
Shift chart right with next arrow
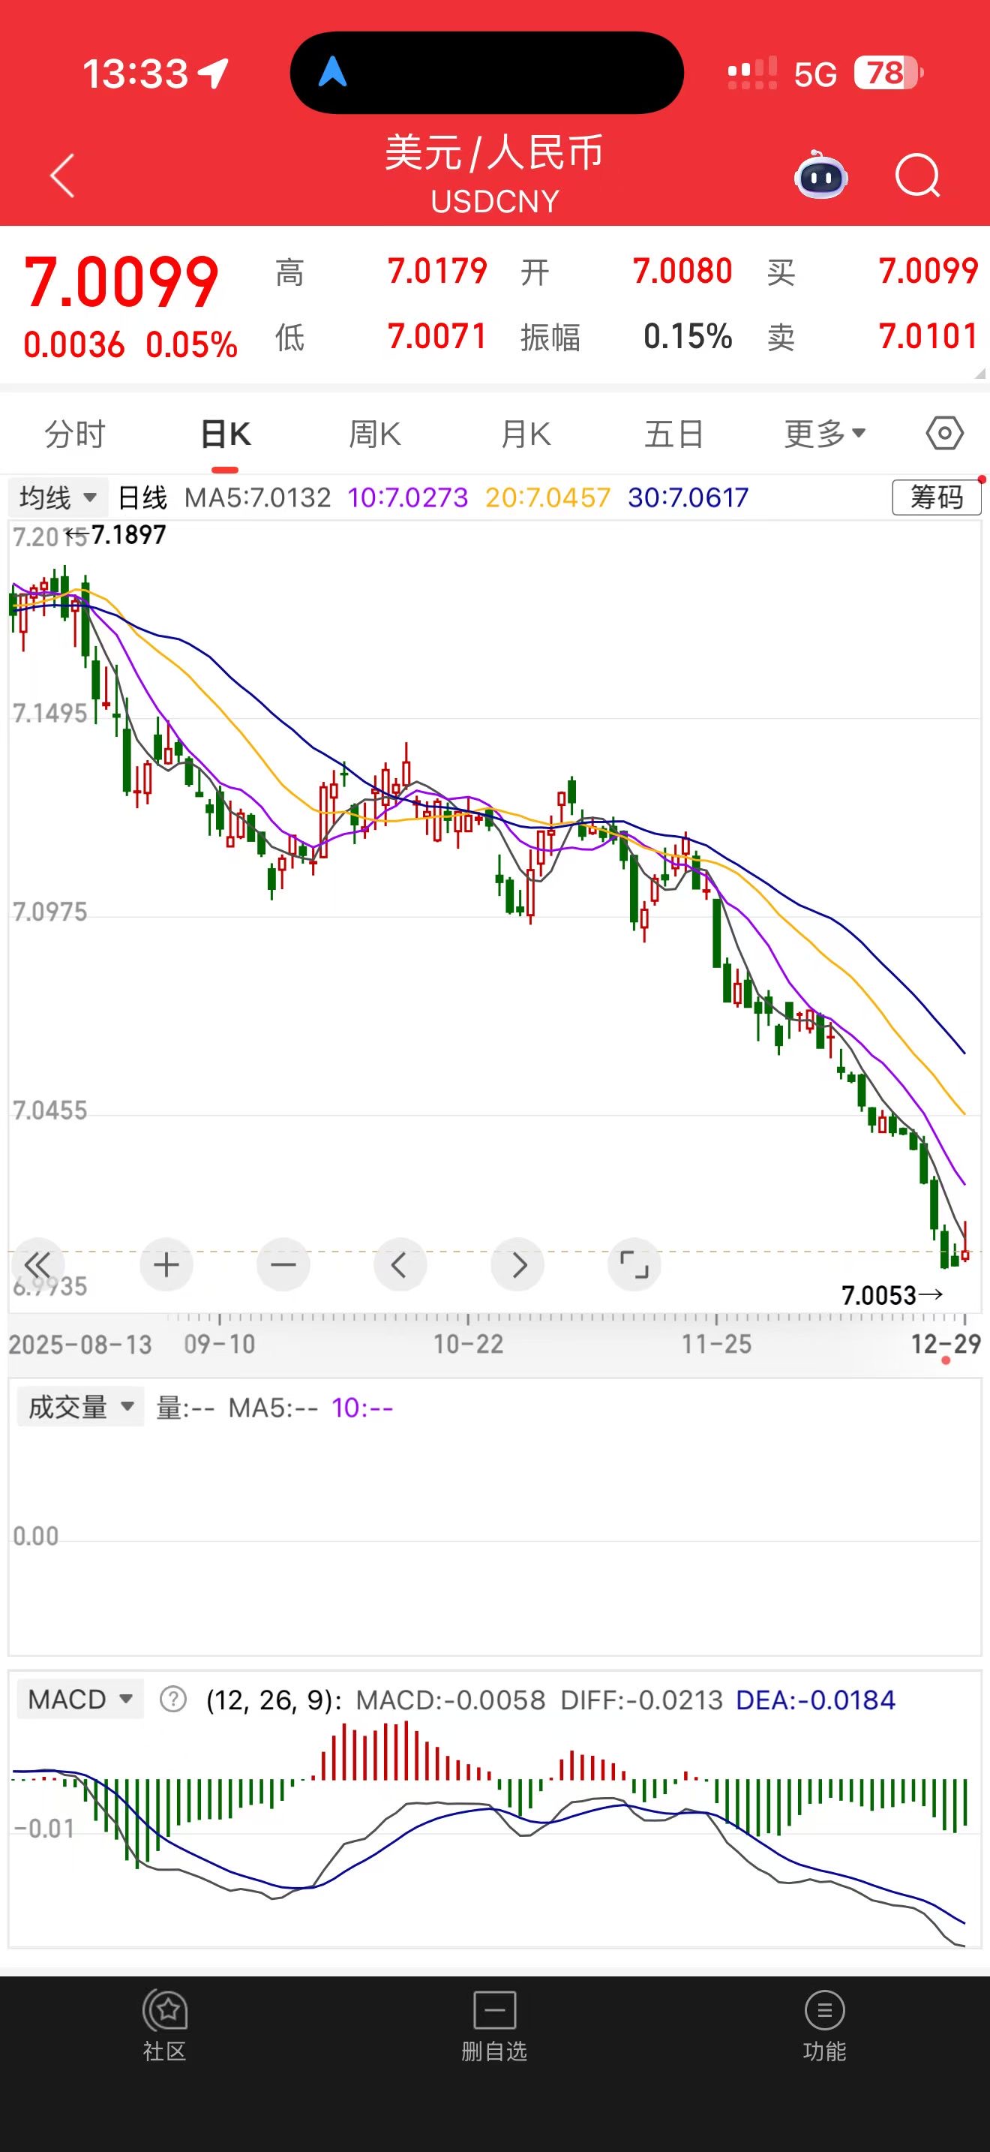518,1265
